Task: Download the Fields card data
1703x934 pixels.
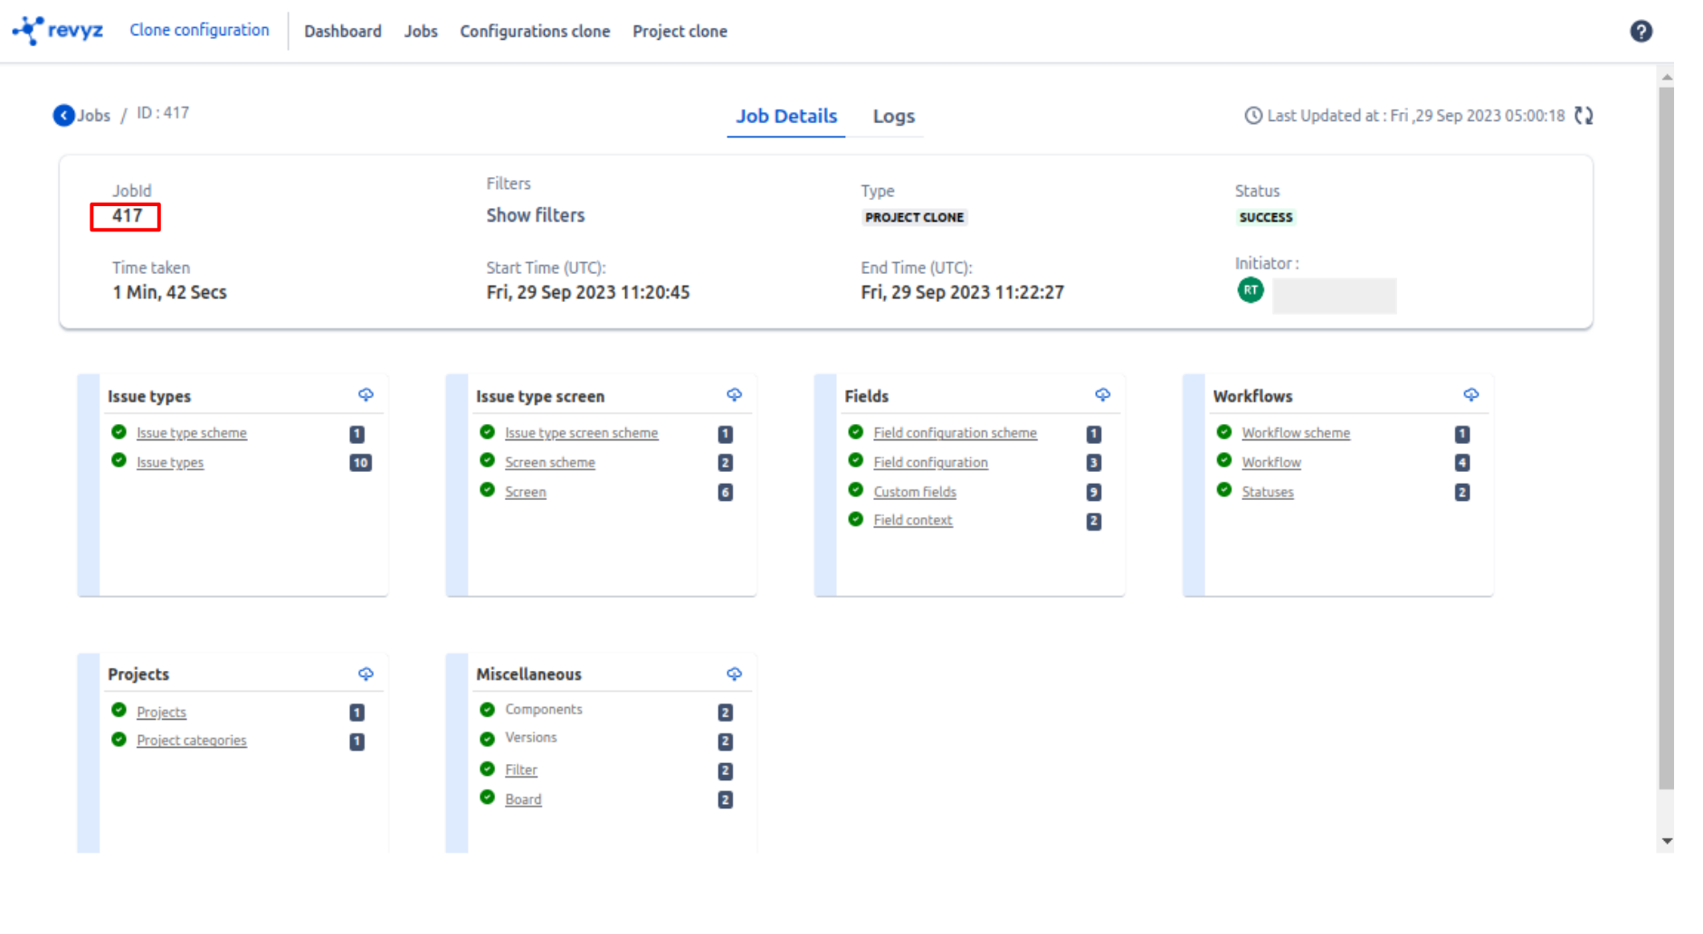Action: click(1102, 395)
